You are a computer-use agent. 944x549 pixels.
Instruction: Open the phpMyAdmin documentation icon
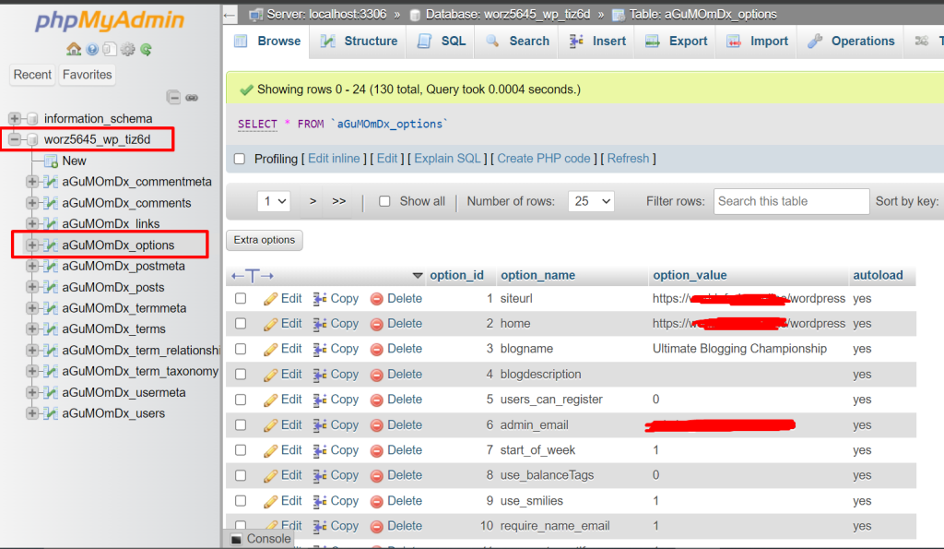[110, 49]
